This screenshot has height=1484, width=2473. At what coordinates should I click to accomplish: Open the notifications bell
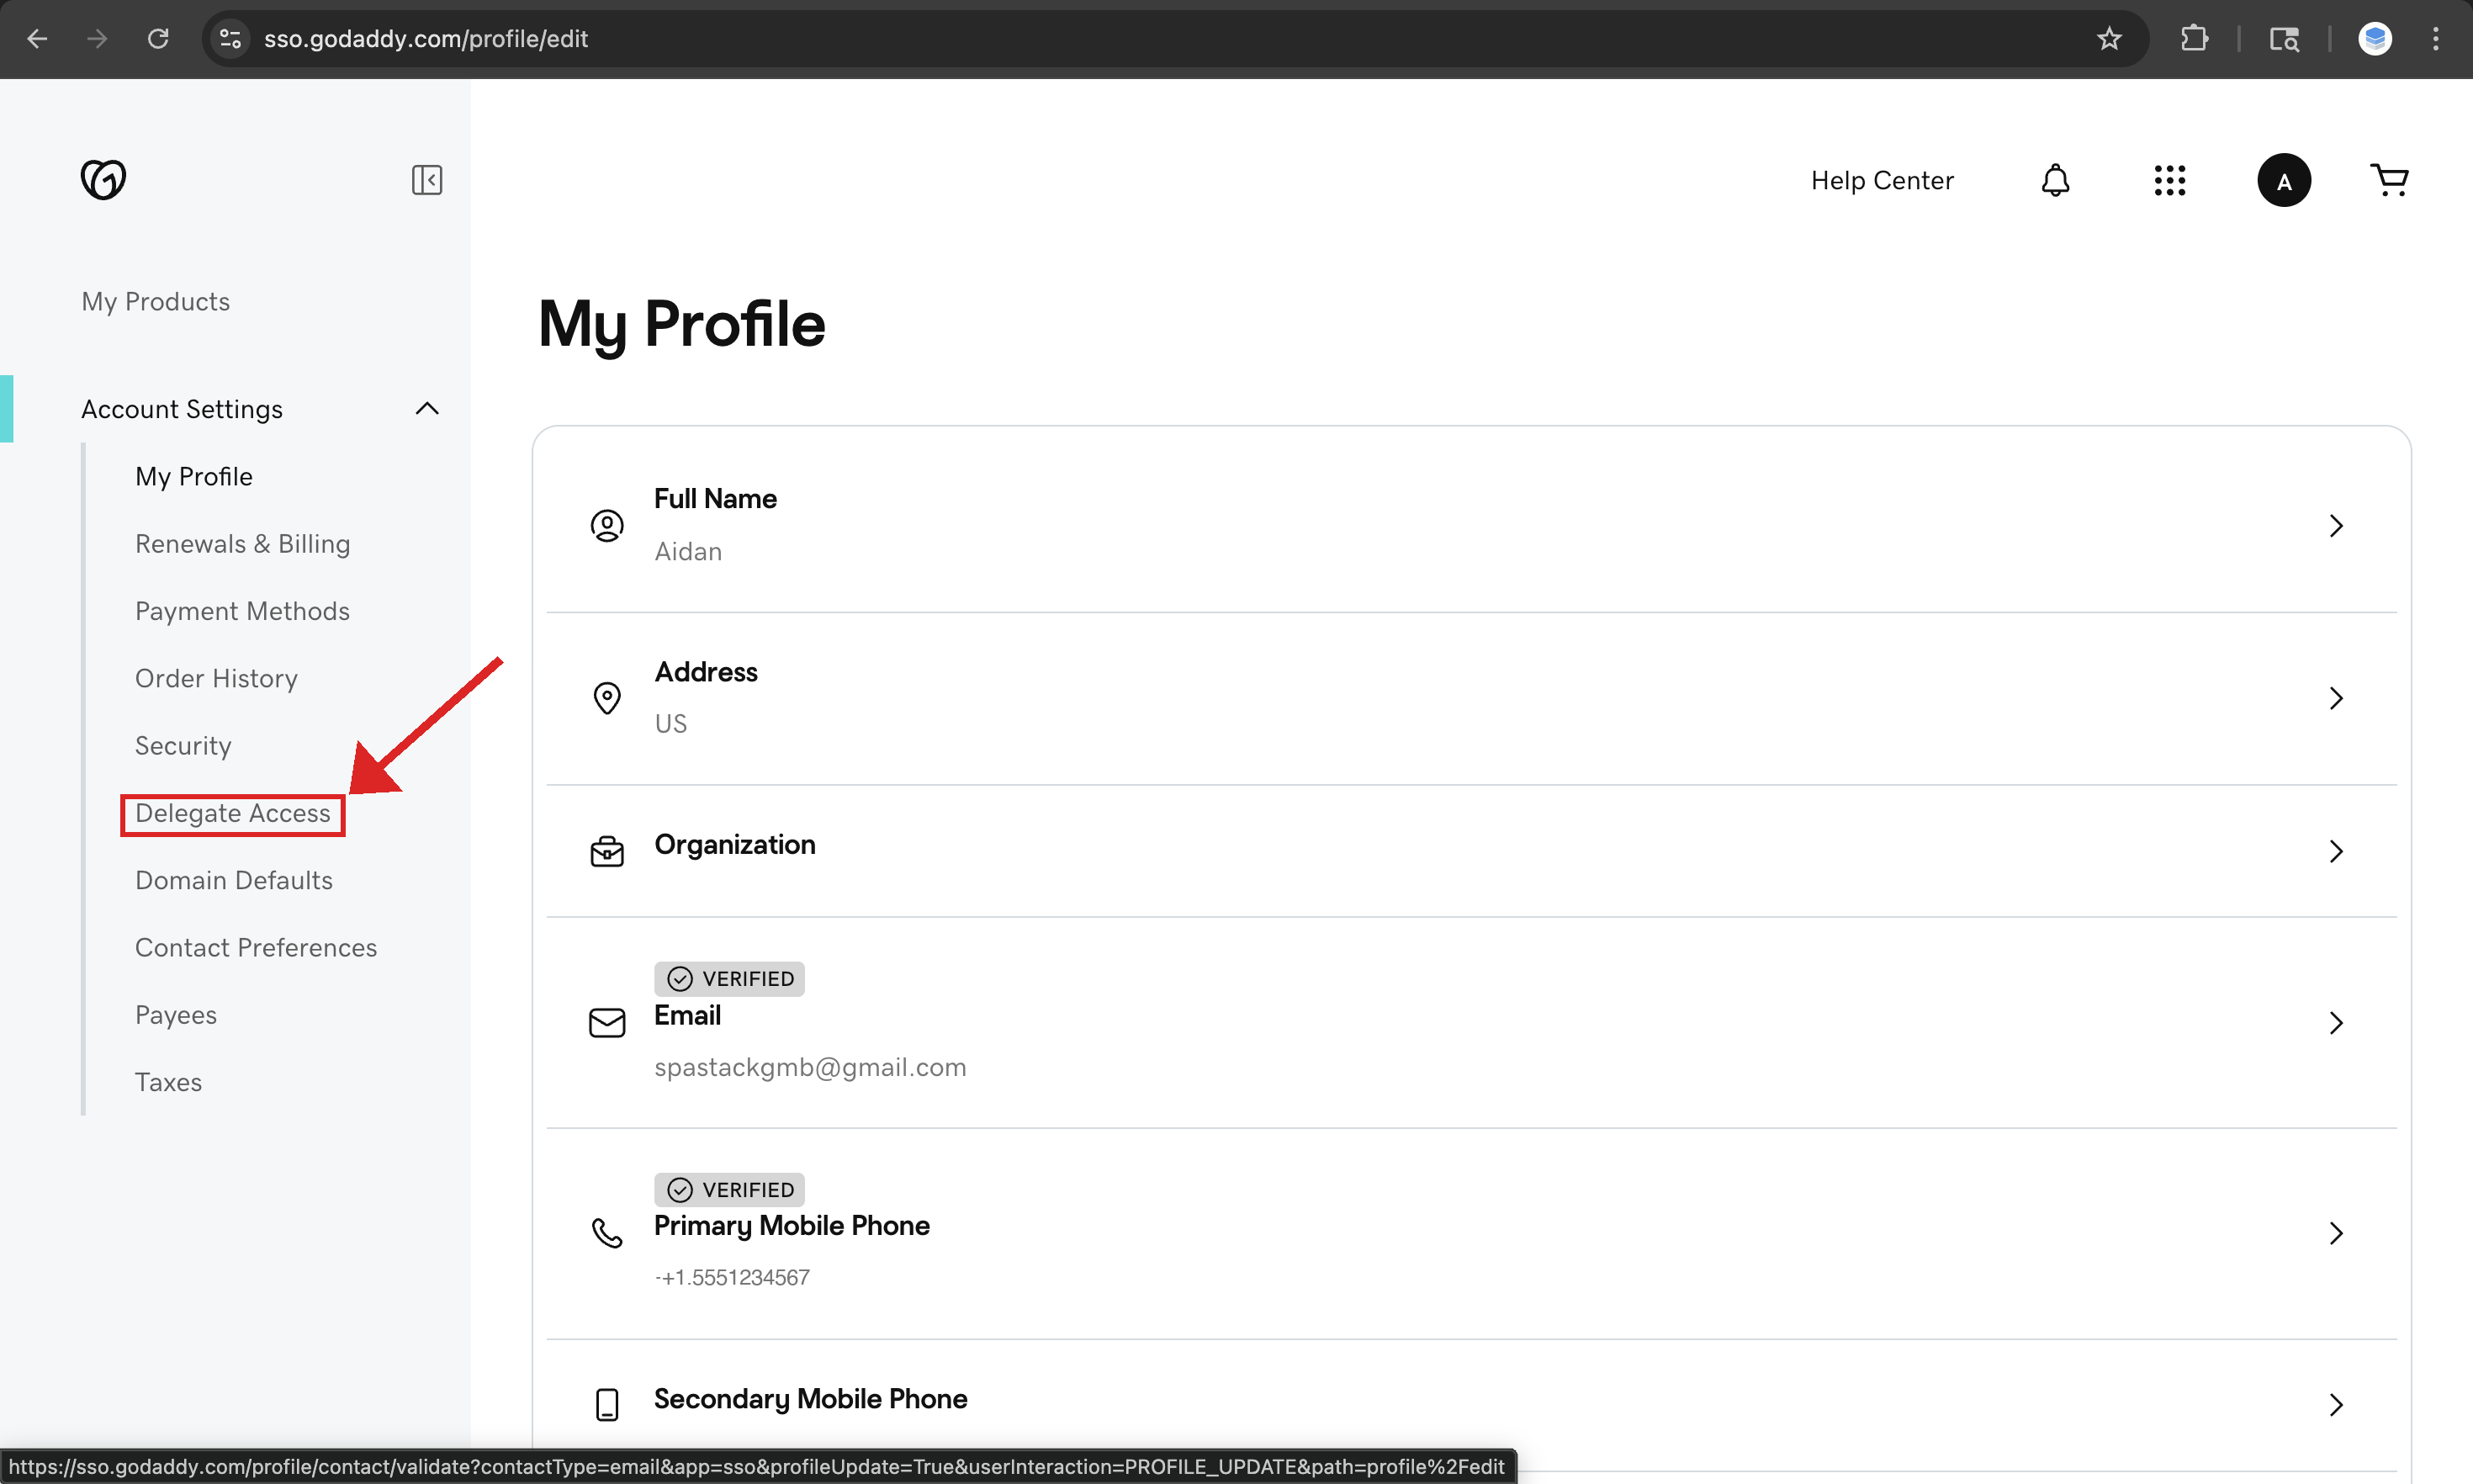pyautogui.click(x=2055, y=180)
